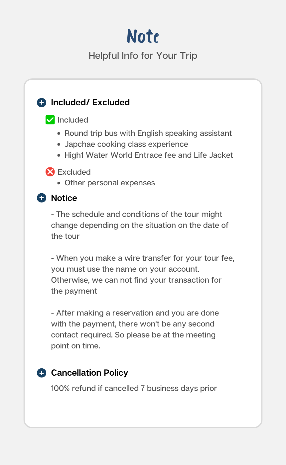The height and width of the screenshot is (465, 286).
Task: Click the Included label text
Action: [x=73, y=120]
